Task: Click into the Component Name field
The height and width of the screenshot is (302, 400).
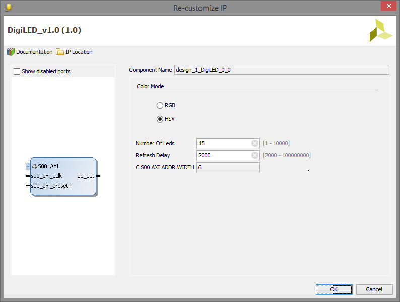Action: click(282, 70)
